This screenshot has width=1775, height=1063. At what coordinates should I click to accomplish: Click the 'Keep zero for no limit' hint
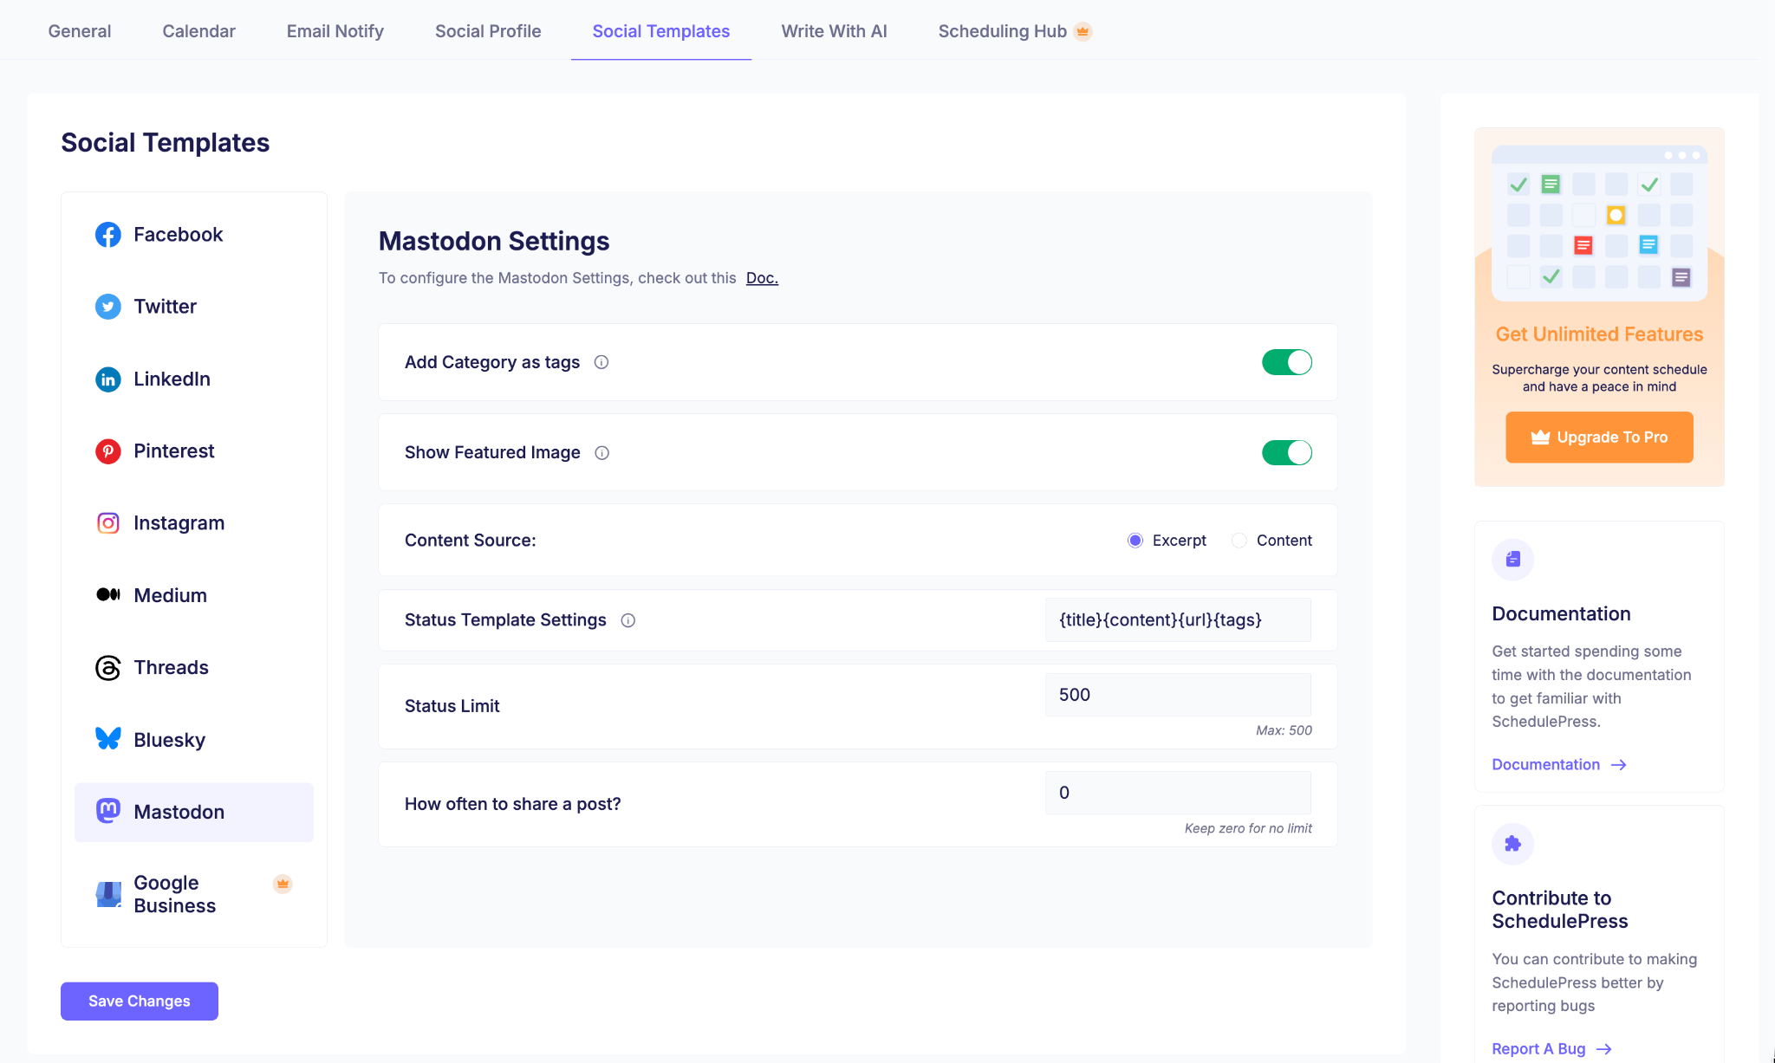tap(1248, 828)
